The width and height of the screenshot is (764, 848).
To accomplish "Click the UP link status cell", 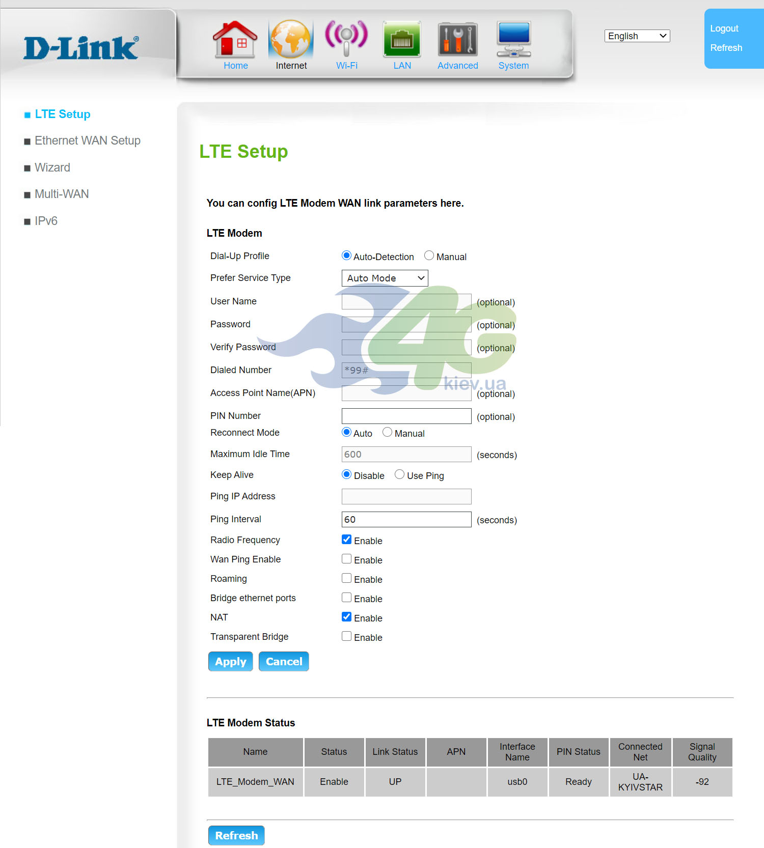I will 395,782.
